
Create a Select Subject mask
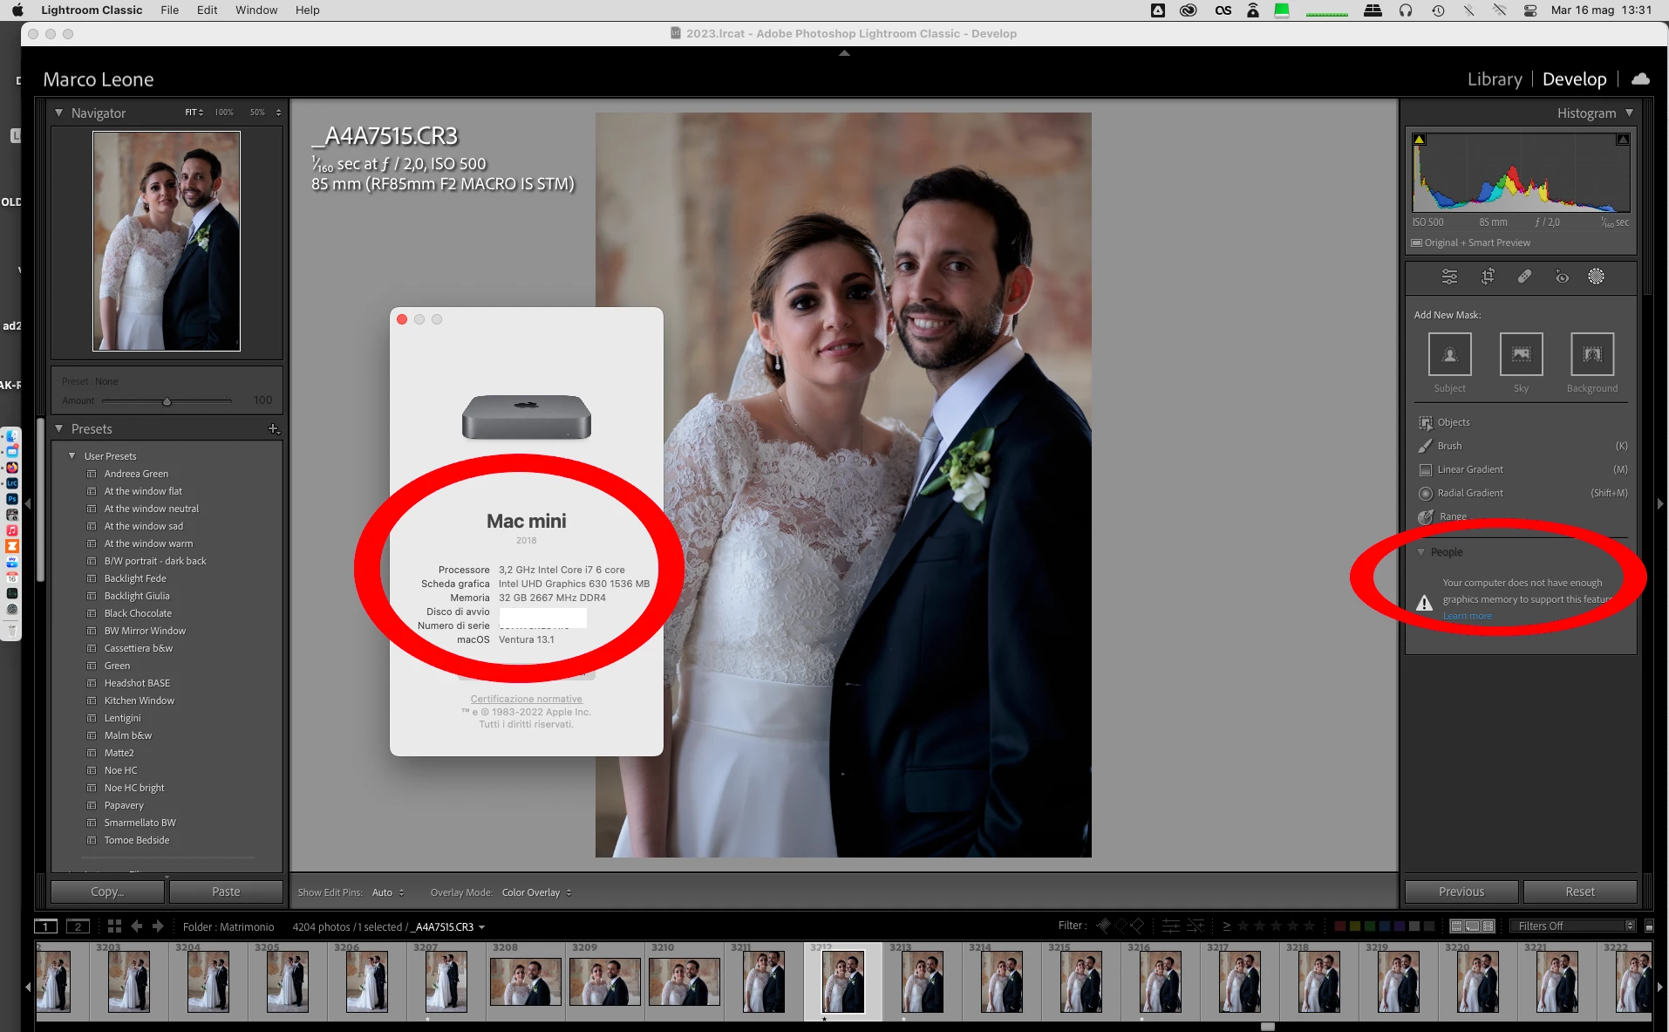[x=1449, y=354]
